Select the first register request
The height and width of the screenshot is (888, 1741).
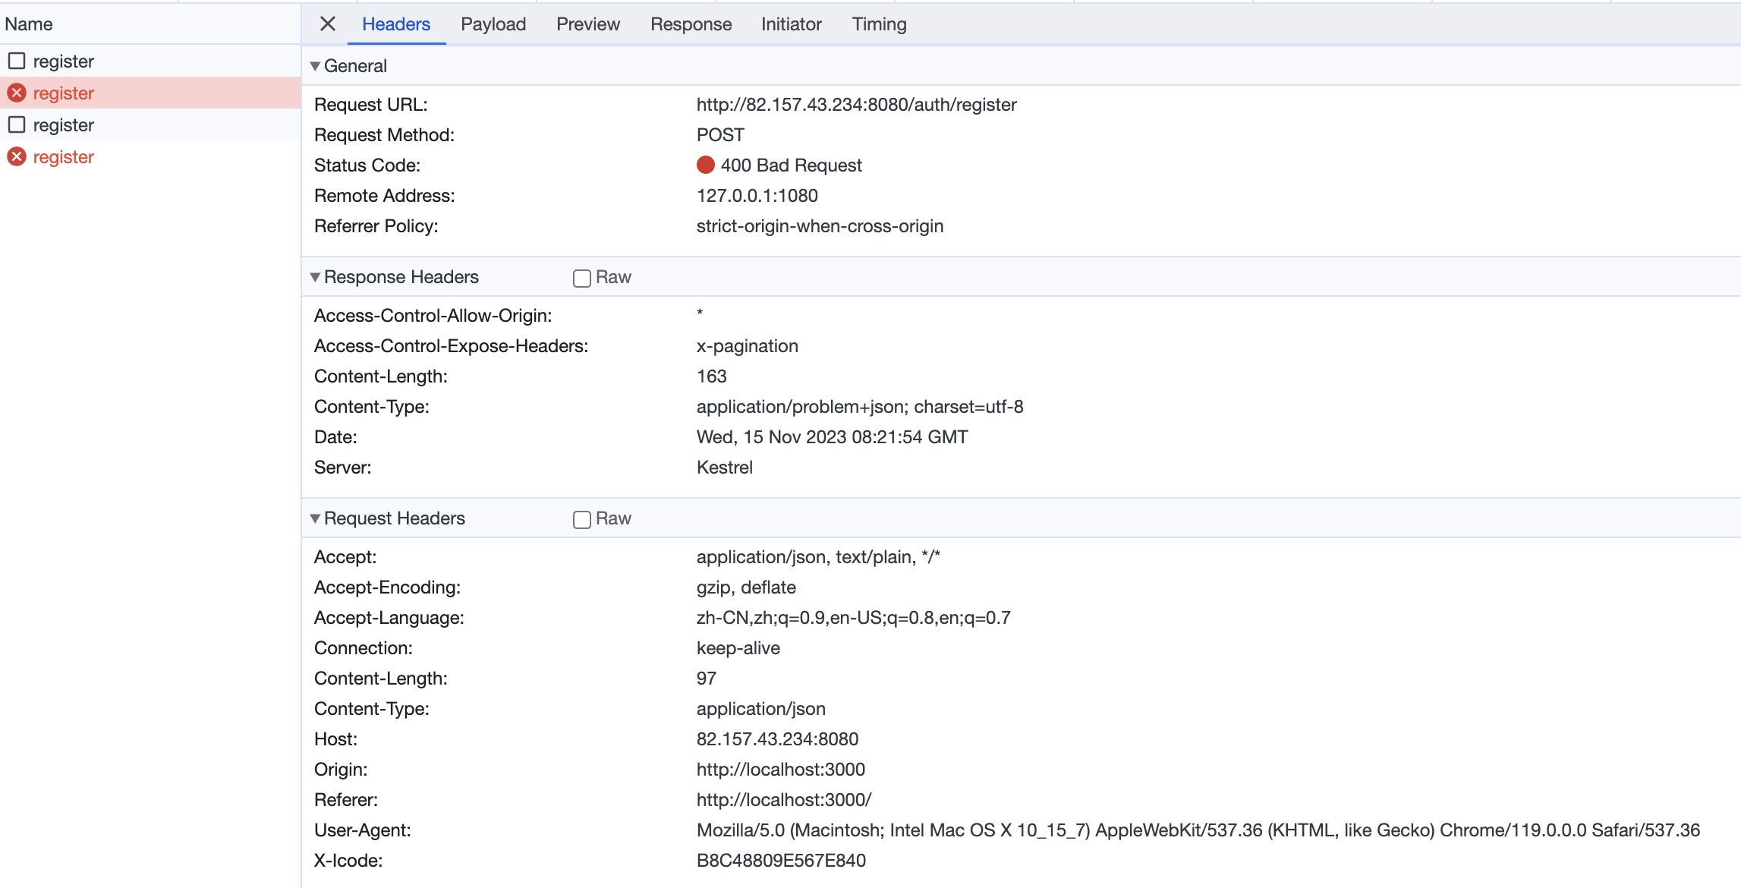[150, 61]
